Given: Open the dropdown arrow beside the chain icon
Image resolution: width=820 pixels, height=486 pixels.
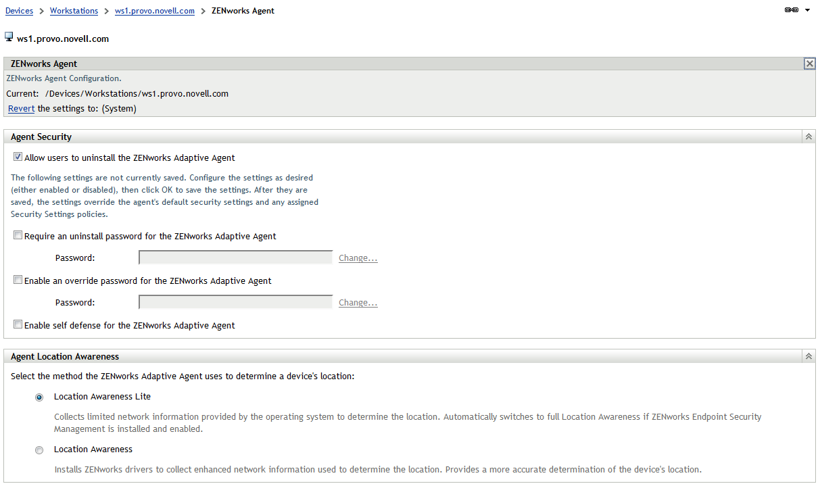Looking at the screenshot, I should click(807, 11).
